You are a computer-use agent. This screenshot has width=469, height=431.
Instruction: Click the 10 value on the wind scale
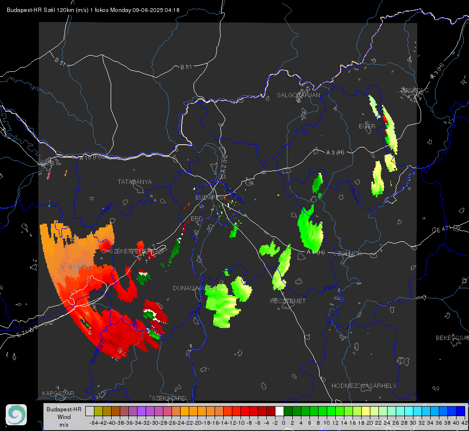(x=327, y=423)
